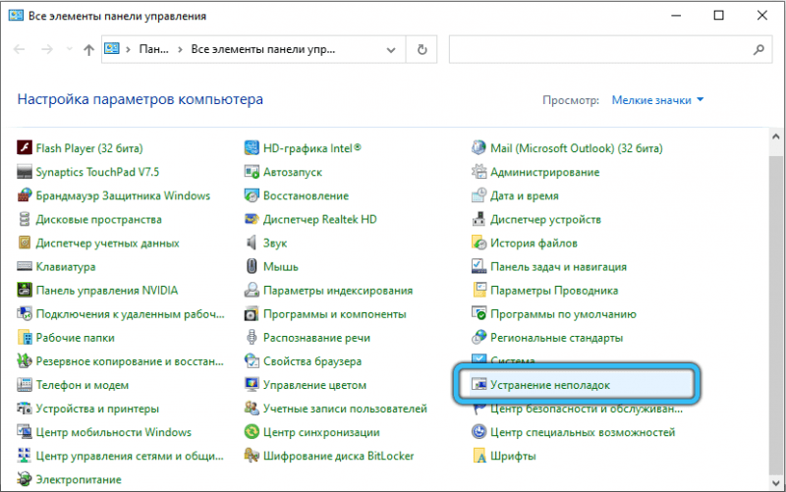This screenshot has width=786, height=492.
Task: Open the NVIDIA control panel icon
Action: (x=24, y=290)
